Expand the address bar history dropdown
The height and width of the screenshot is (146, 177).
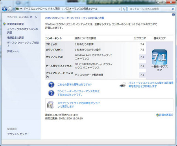(x=120, y=9)
